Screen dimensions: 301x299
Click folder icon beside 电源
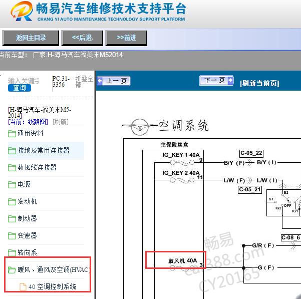(x=12, y=185)
